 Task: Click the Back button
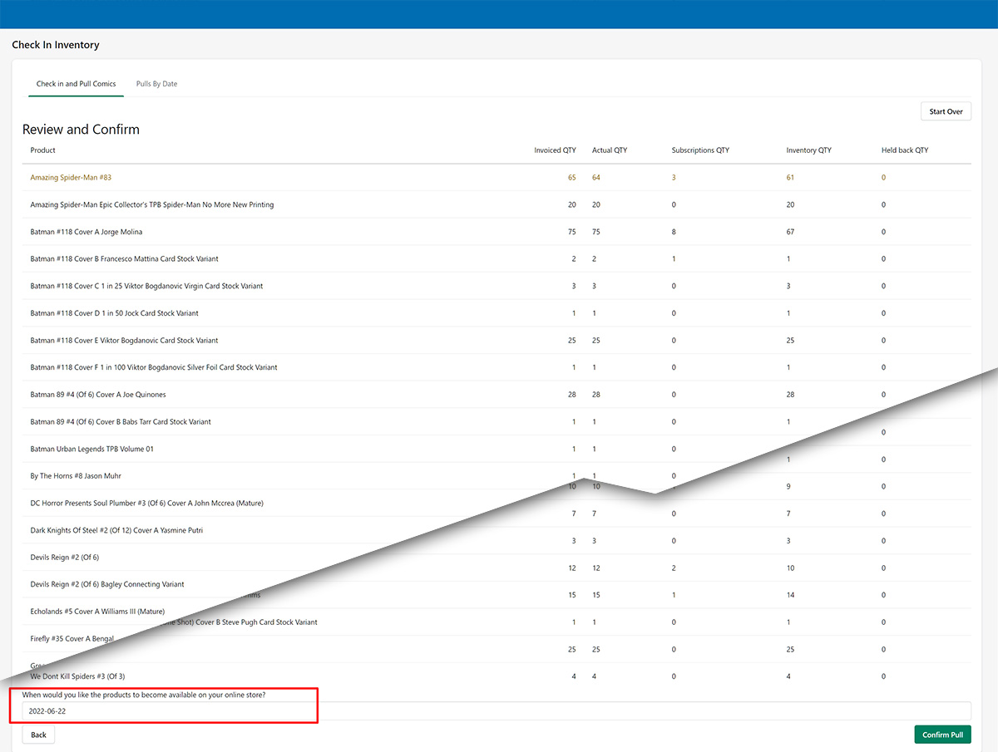(38, 735)
